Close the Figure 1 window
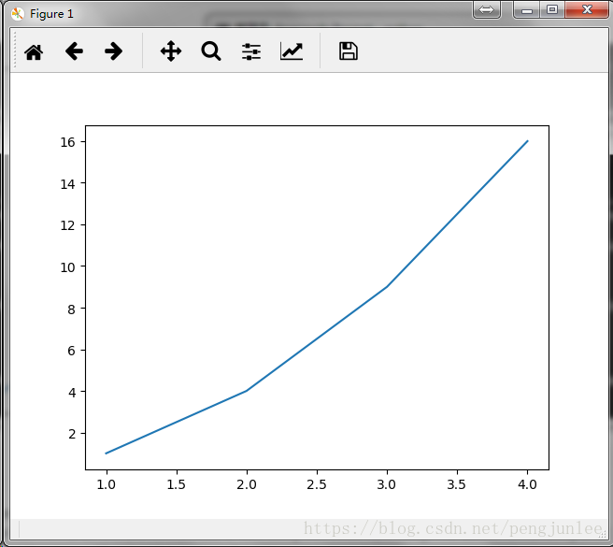 click(587, 9)
